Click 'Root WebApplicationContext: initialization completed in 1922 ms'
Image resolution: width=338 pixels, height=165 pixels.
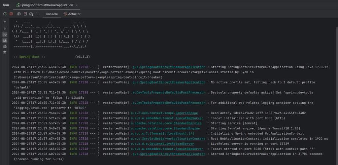tap(269, 139)
